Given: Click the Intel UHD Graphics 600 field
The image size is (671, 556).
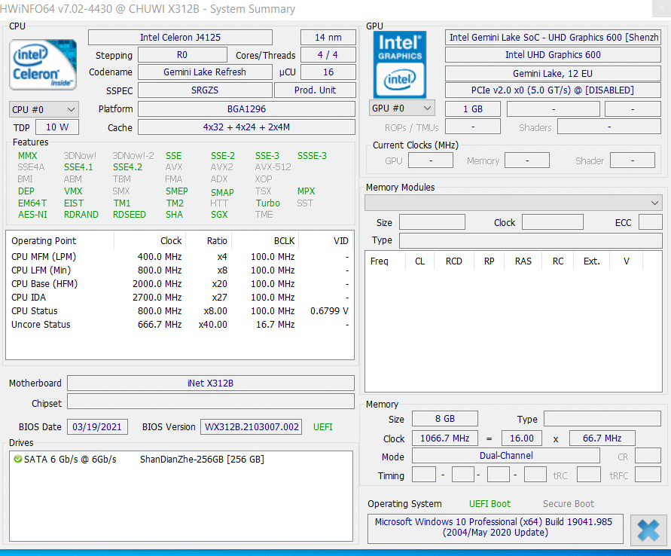Looking at the screenshot, I should click(553, 55).
